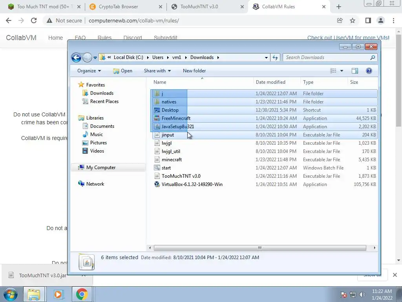Reload the CollabVM Rules page
Screen dimensions: 402x302
[34, 20]
